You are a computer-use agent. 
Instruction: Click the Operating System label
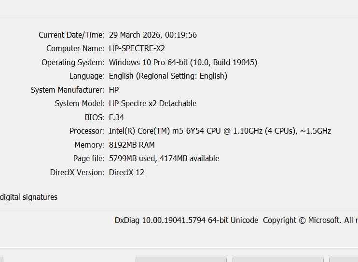[73, 62]
